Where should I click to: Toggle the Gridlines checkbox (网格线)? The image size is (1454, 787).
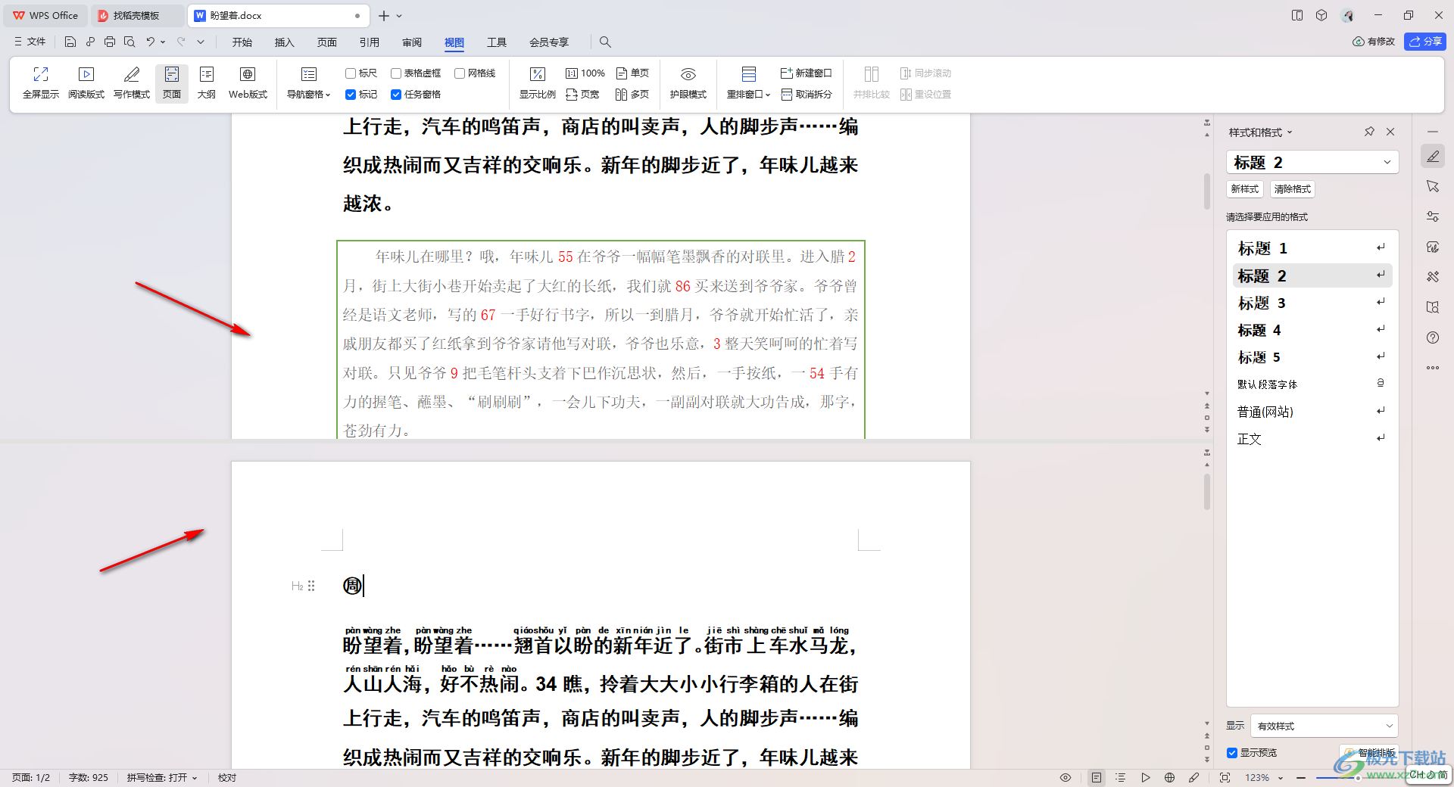[460, 73]
